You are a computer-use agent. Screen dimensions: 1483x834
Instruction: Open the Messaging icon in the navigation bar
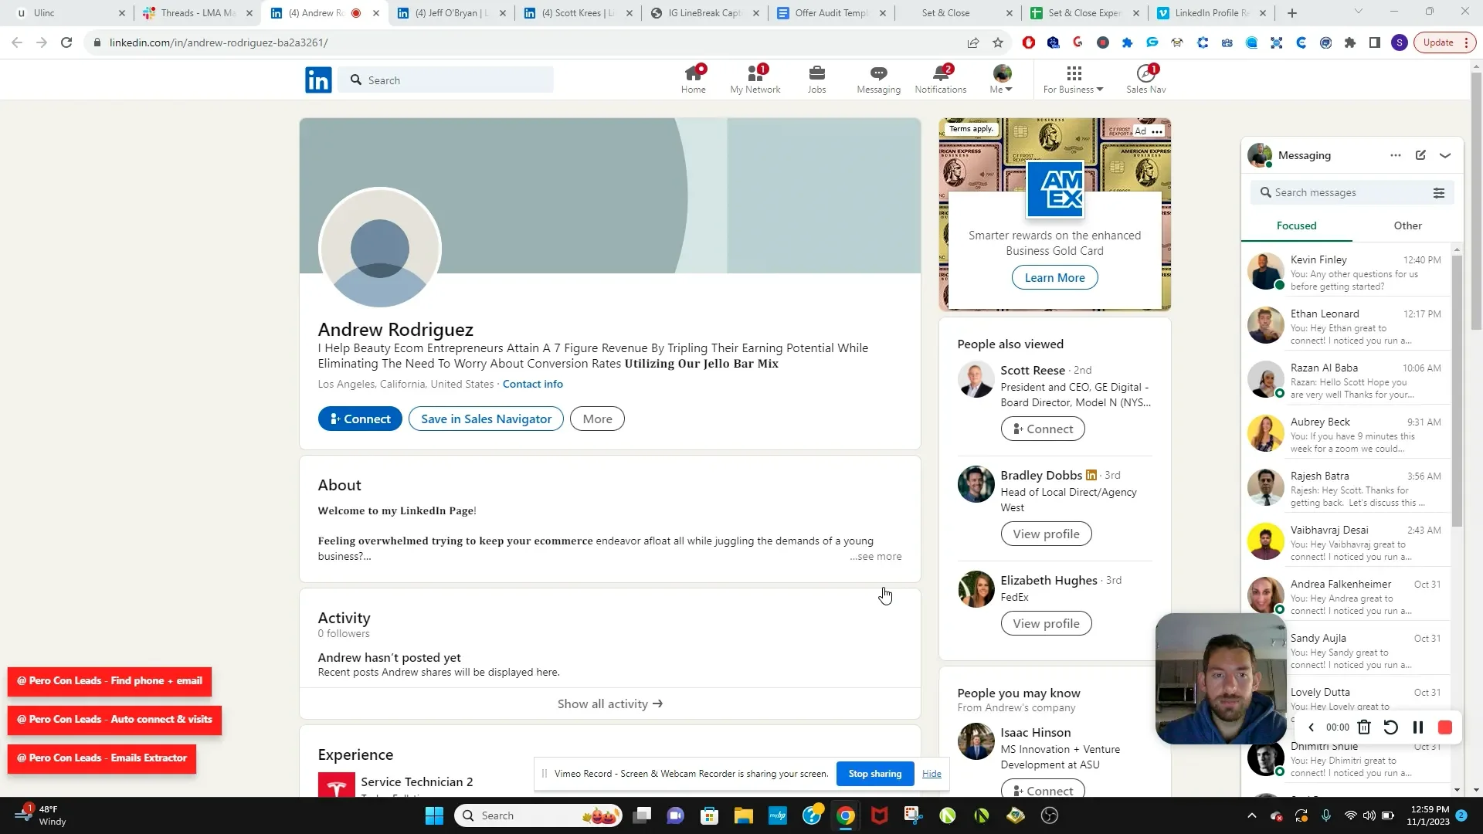point(877,78)
